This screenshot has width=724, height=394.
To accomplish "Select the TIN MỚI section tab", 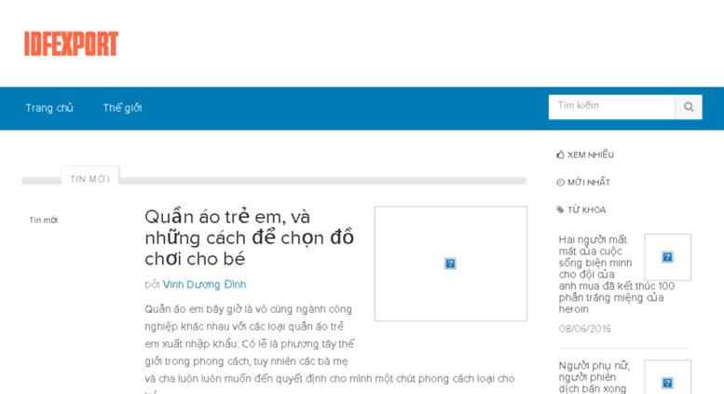I will tap(90, 179).
